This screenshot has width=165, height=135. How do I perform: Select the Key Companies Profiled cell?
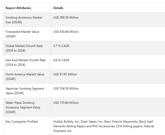point(27,126)
